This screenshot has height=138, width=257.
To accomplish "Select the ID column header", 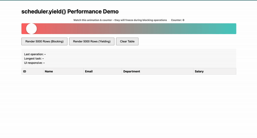I will (x=25, y=71).
